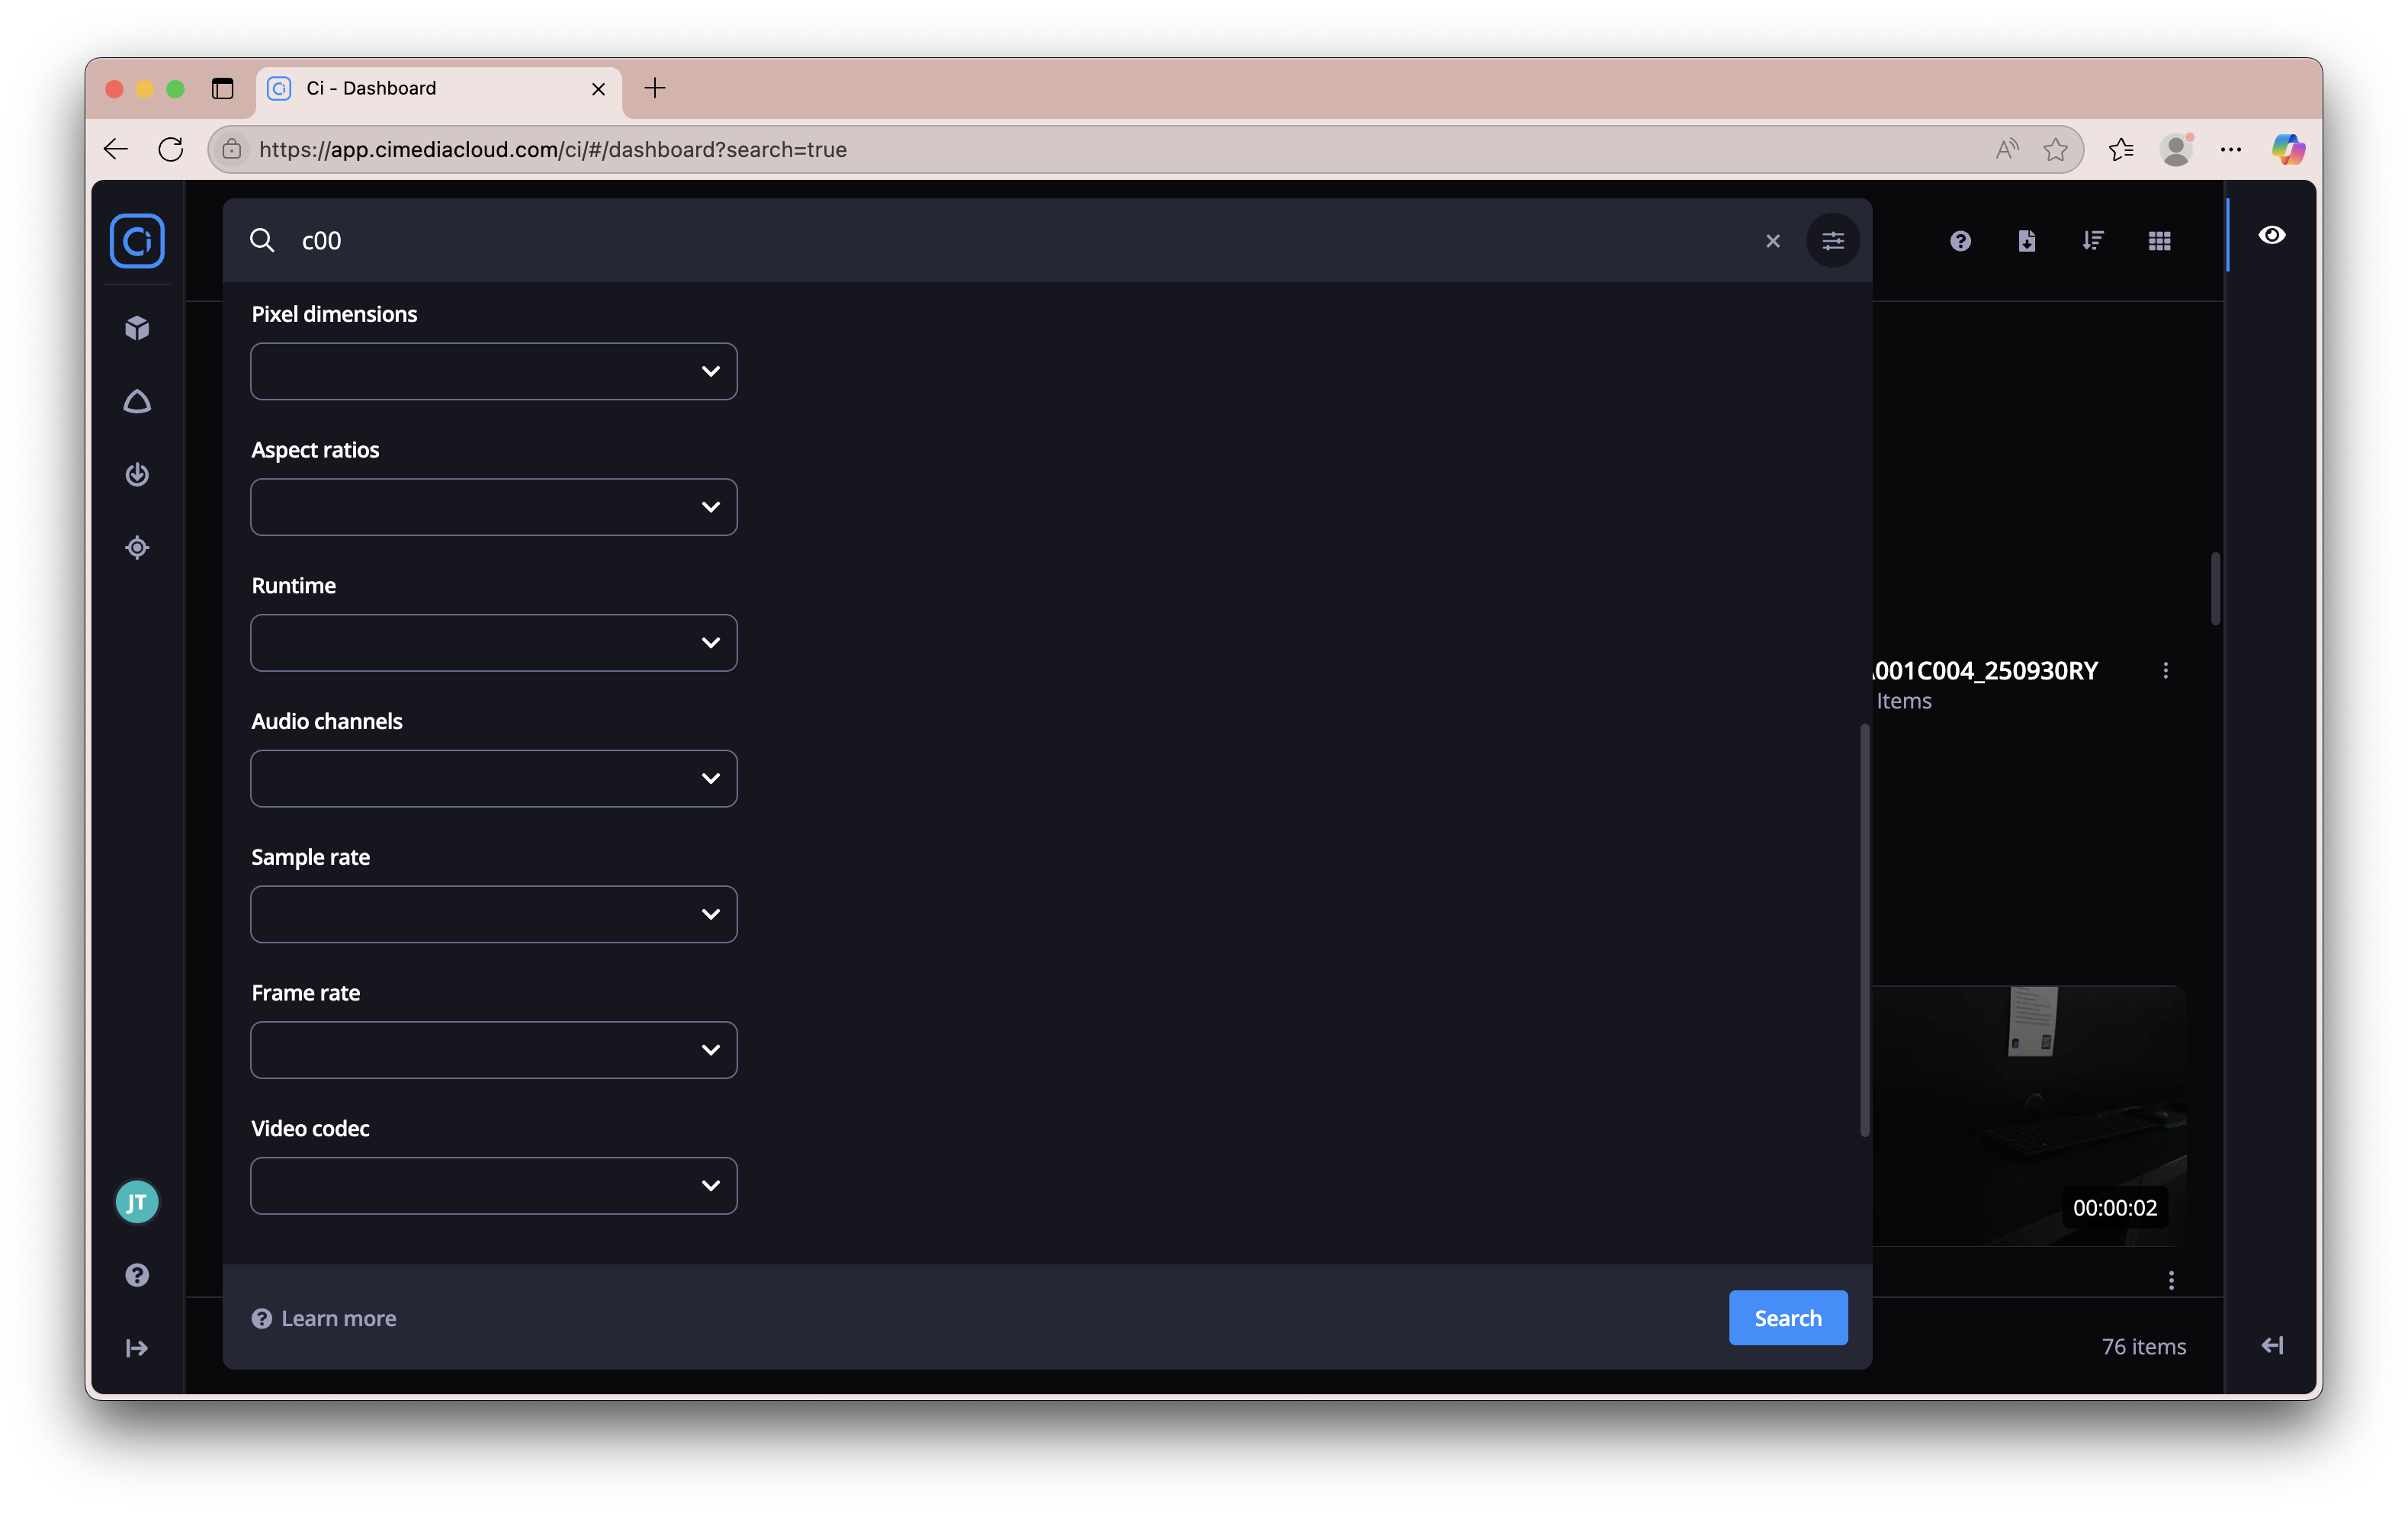The width and height of the screenshot is (2408, 1513).
Task: Toggle read aloud icon in address bar
Action: [x=2007, y=149]
